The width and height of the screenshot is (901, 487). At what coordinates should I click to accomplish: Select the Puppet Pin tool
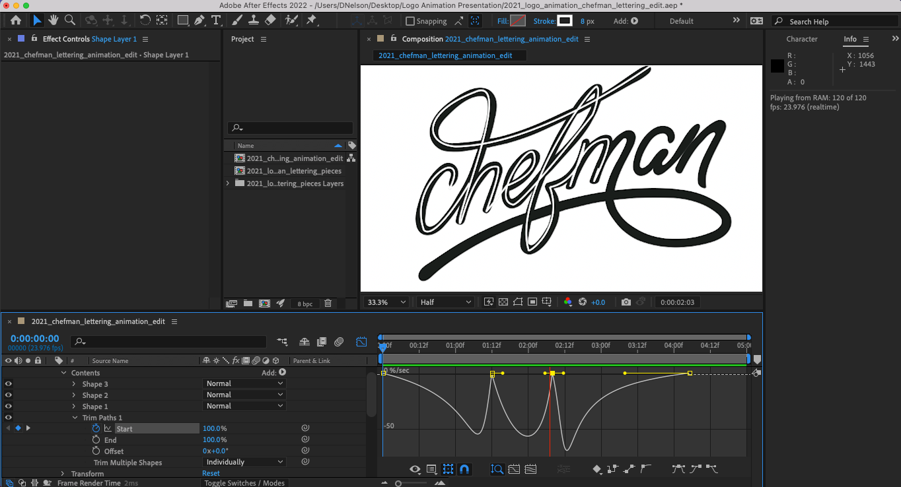tap(311, 20)
